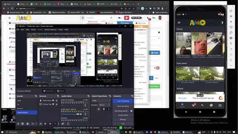Screen dimensions: 238x134
Task: Move scene up with Scenes chevron
Action: 33,124
